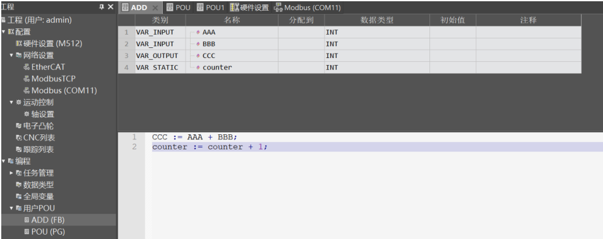Click the icon beside 硬件设置 (M512)
The image size is (603, 239).
(x=19, y=44)
